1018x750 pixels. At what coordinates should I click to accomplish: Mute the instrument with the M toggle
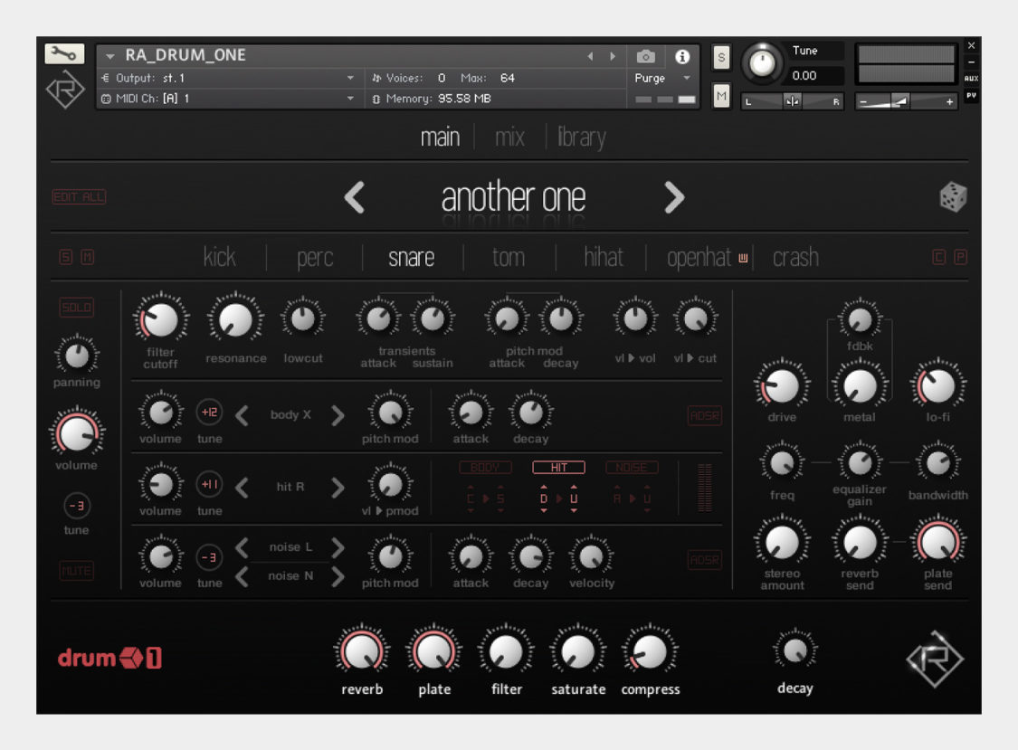tap(720, 95)
